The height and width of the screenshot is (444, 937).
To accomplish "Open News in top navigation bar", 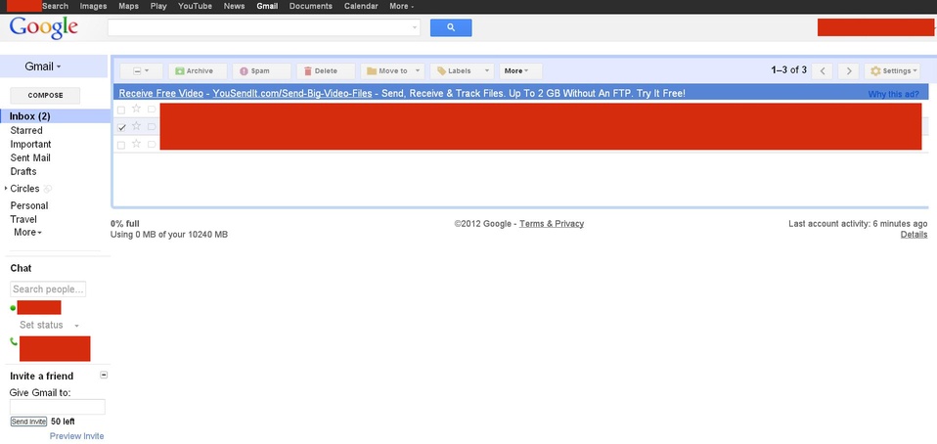I will click(x=235, y=6).
